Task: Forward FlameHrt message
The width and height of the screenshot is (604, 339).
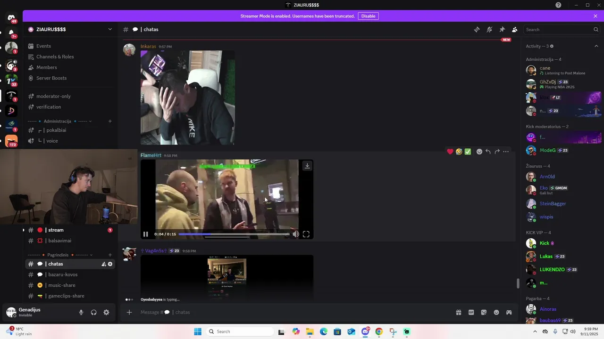Action: point(497,152)
